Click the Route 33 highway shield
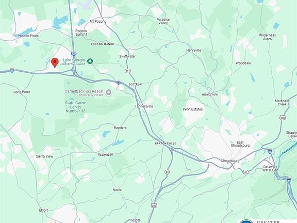The width and height of the screenshot is (297, 223). [x=167, y=172]
